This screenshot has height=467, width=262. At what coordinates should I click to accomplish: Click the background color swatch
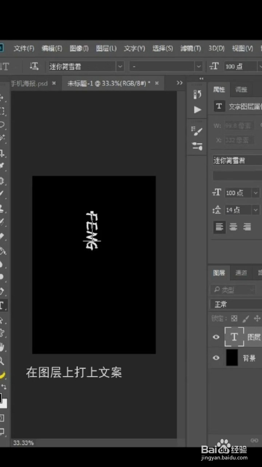4,404
